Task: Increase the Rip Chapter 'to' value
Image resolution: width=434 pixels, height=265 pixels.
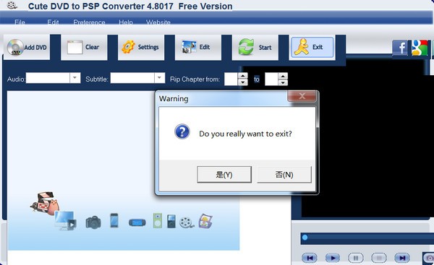Action: pos(283,75)
